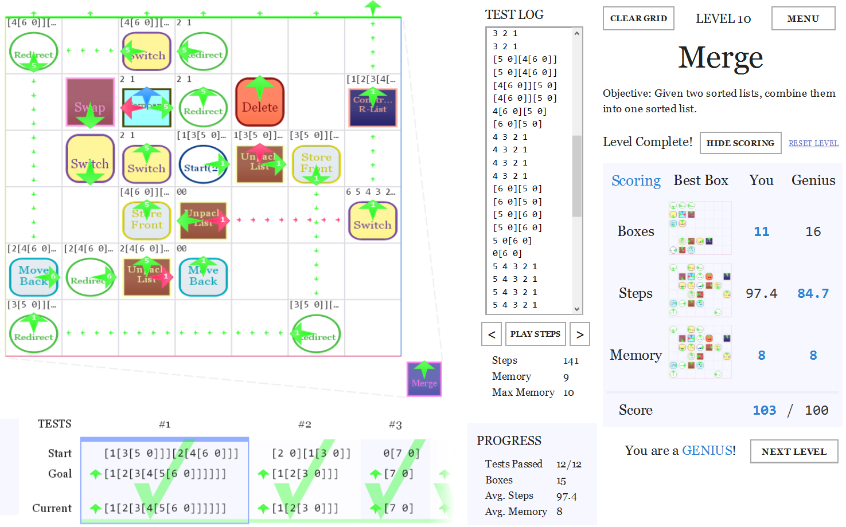The image size is (846, 527).
Task: Click the test log scrollbar up arrow
Action: click(577, 33)
